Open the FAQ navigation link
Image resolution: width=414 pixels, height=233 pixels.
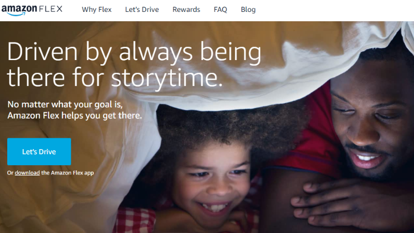(220, 10)
